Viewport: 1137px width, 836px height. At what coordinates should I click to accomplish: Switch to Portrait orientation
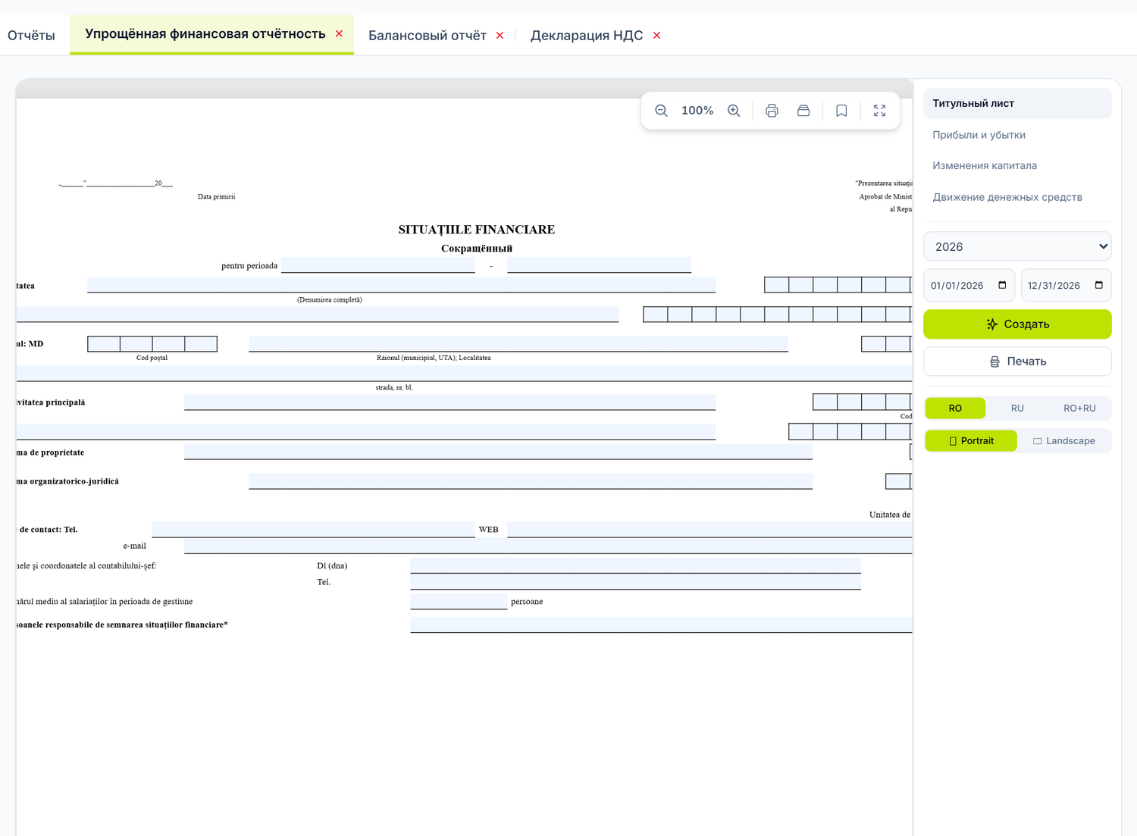tap(971, 441)
